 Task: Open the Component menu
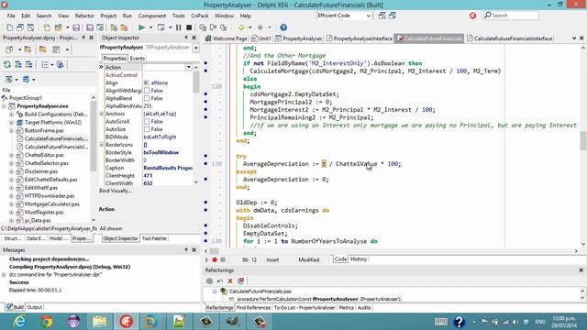[151, 16]
